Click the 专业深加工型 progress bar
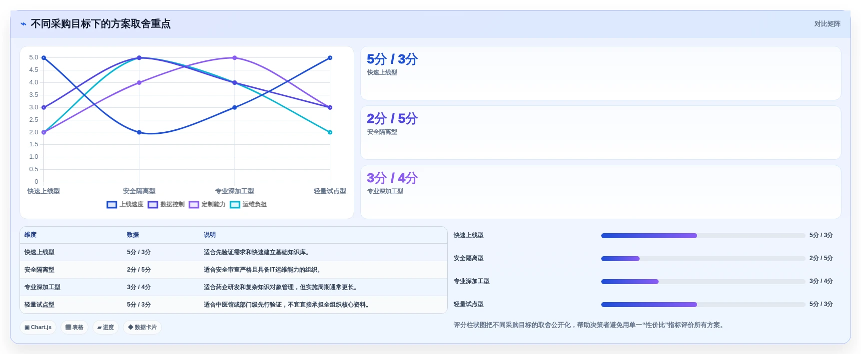This screenshot has height=354, width=861. [x=703, y=282]
